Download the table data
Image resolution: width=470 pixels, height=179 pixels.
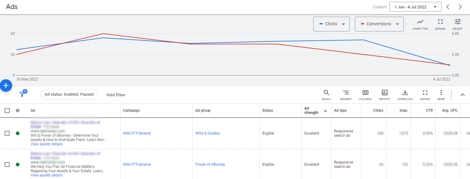[405, 93]
